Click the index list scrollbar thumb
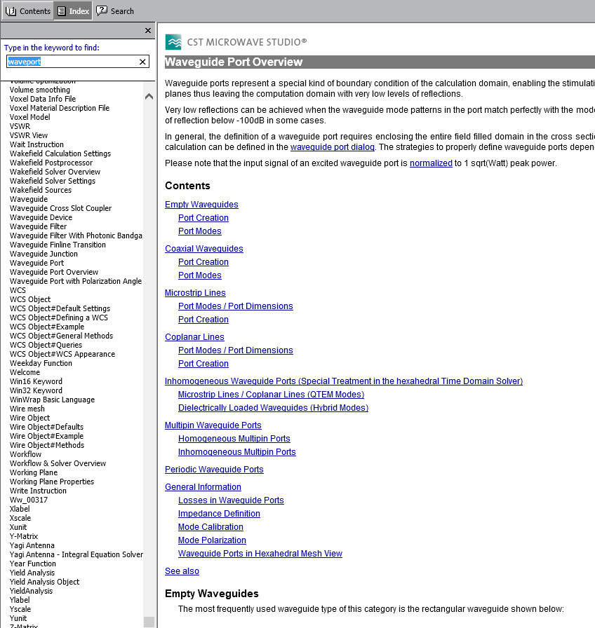Viewport: 595px width, 628px height. coord(149,622)
